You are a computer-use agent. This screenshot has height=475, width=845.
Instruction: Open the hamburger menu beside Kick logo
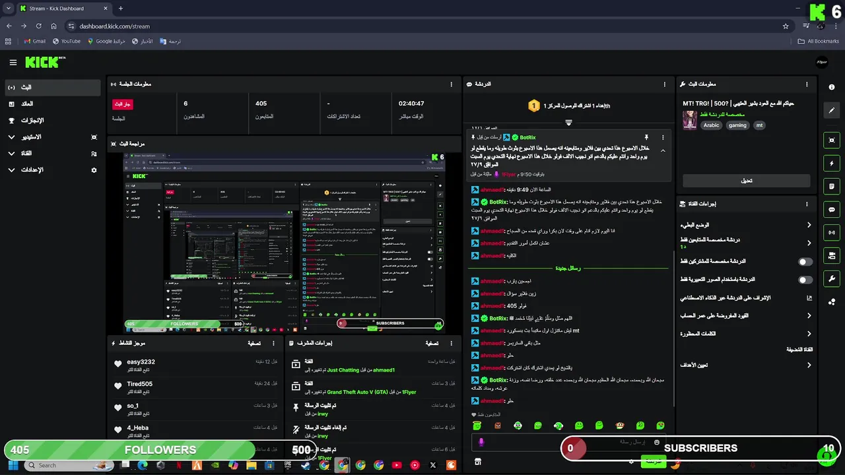[13, 63]
